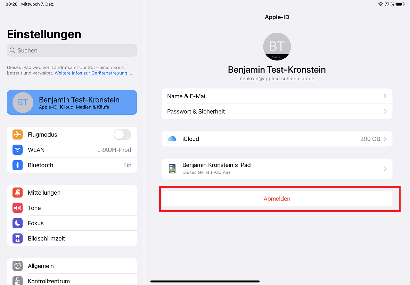This screenshot has height=285, width=410.
Task: Expand Name & E-Mail chevron
Action: [x=385, y=96]
